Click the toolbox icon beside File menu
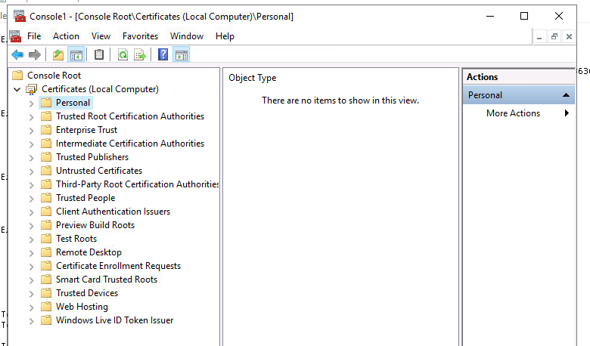Viewport: 590px width, 346px height. point(15,36)
